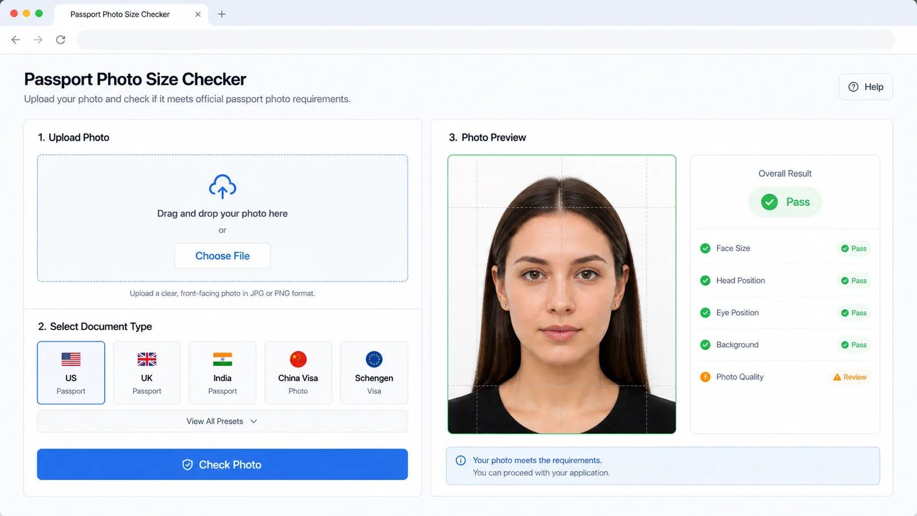Click the US flag icon

point(71,359)
